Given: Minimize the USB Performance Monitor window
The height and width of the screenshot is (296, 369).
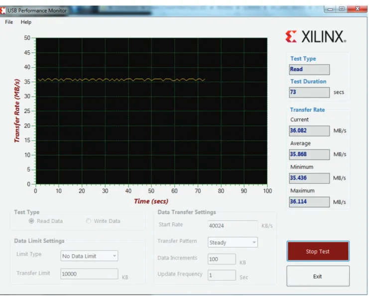Looking at the screenshot, I should pyautogui.click(x=330, y=9).
